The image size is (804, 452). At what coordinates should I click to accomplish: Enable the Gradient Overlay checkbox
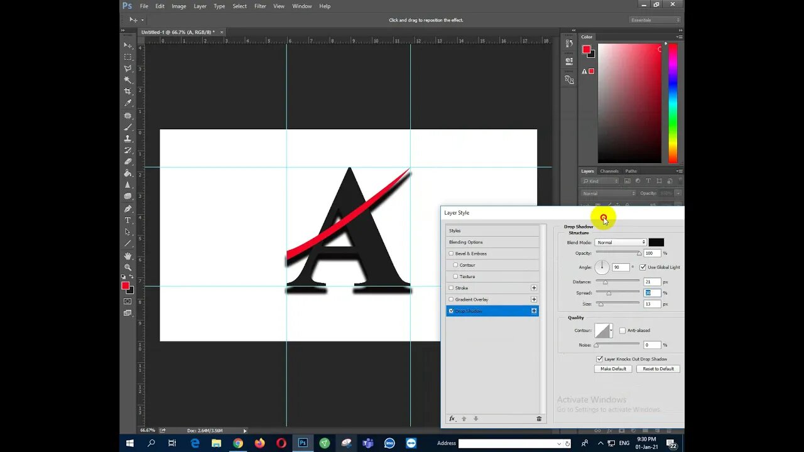[451, 299]
